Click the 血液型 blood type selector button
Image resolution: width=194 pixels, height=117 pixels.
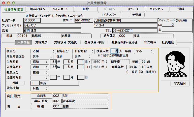pos(41,96)
